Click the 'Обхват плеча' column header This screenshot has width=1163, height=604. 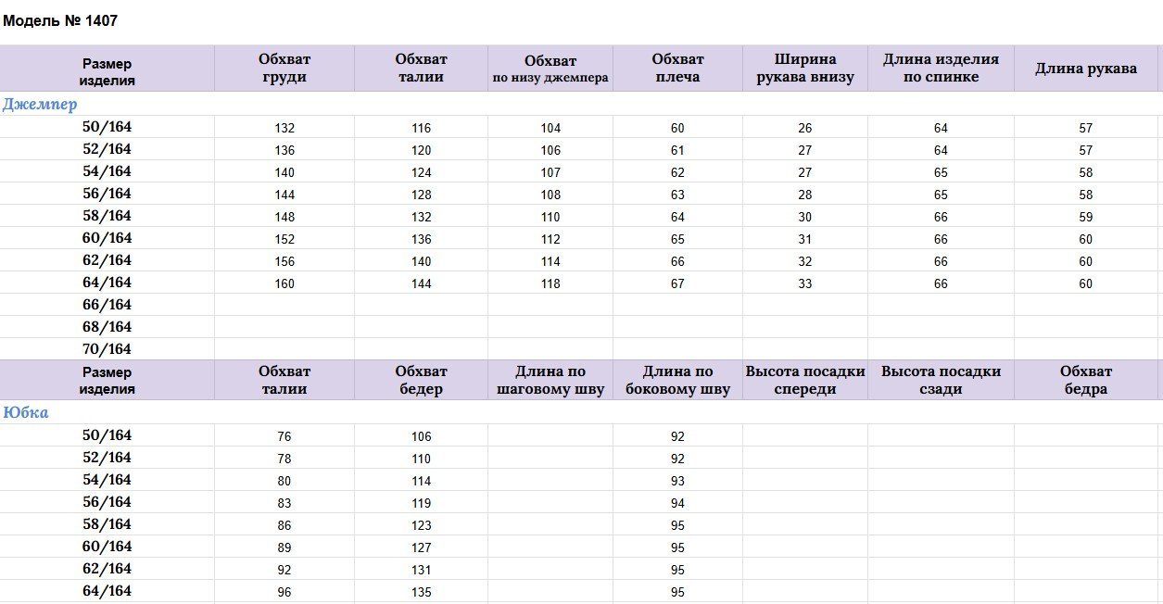click(677, 69)
